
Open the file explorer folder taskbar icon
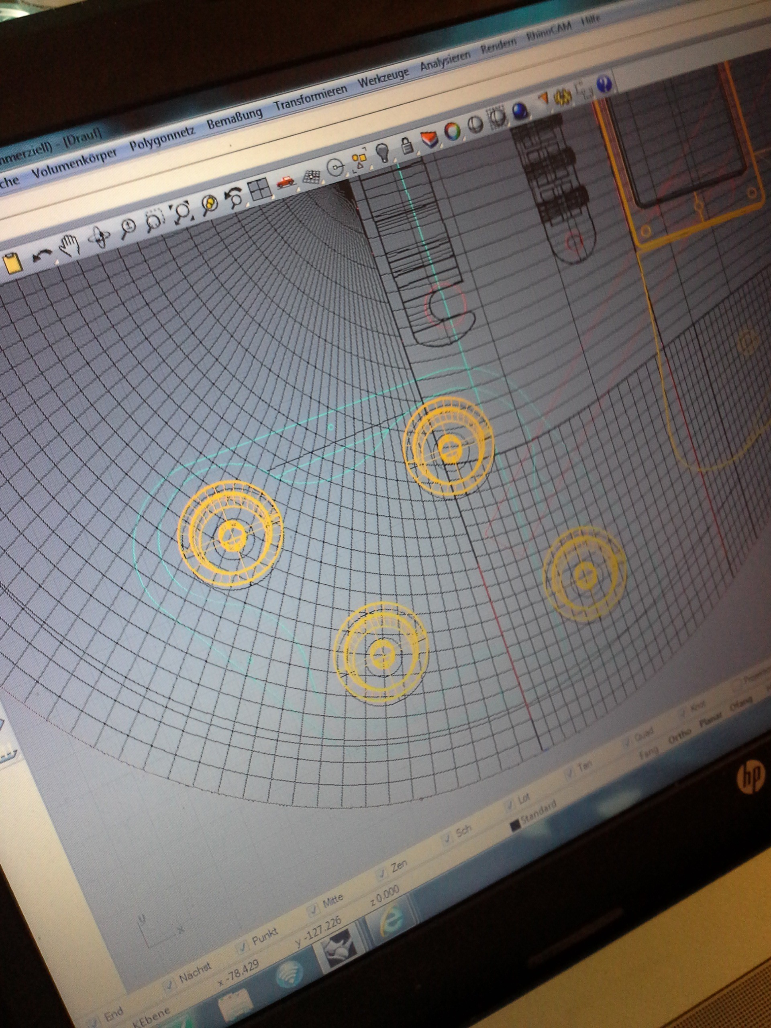coord(236,1007)
